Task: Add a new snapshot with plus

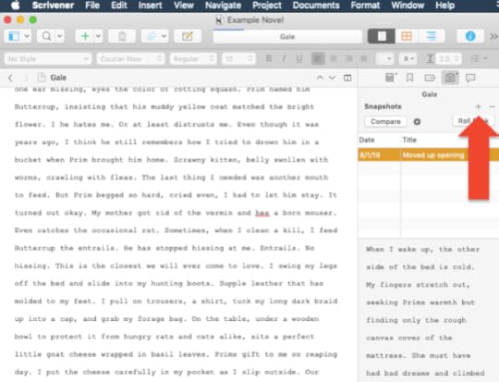Action: click(x=478, y=106)
